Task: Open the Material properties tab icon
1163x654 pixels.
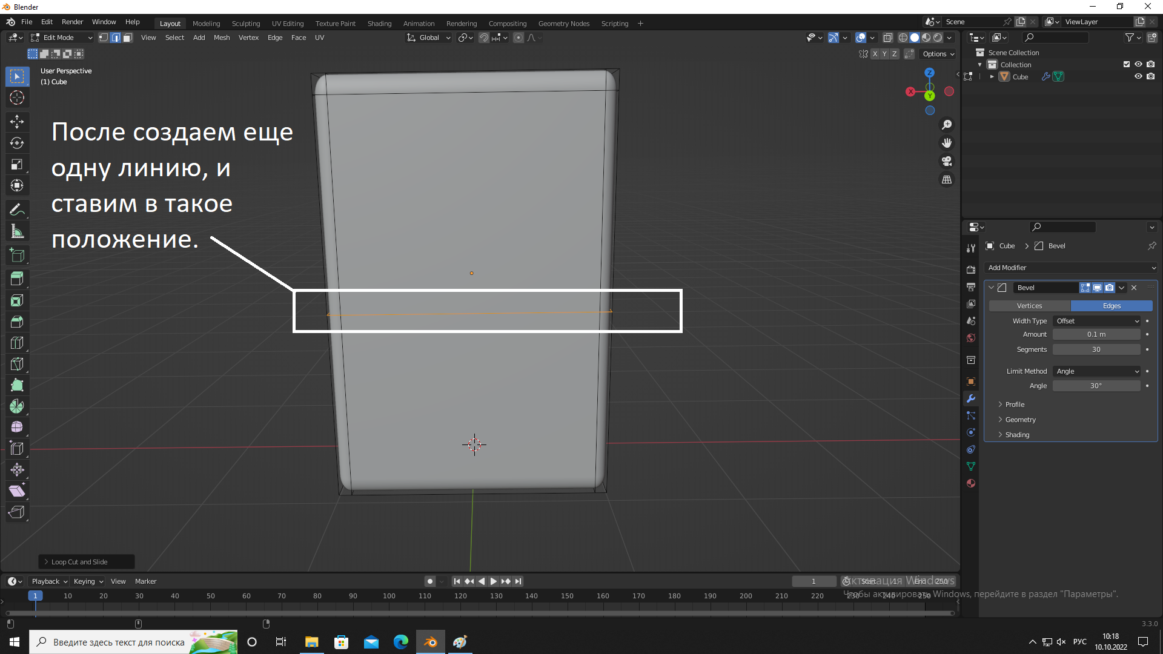Action: (x=971, y=483)
